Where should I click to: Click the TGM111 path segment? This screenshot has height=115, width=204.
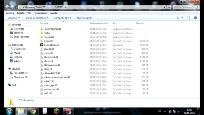point(59,7)
